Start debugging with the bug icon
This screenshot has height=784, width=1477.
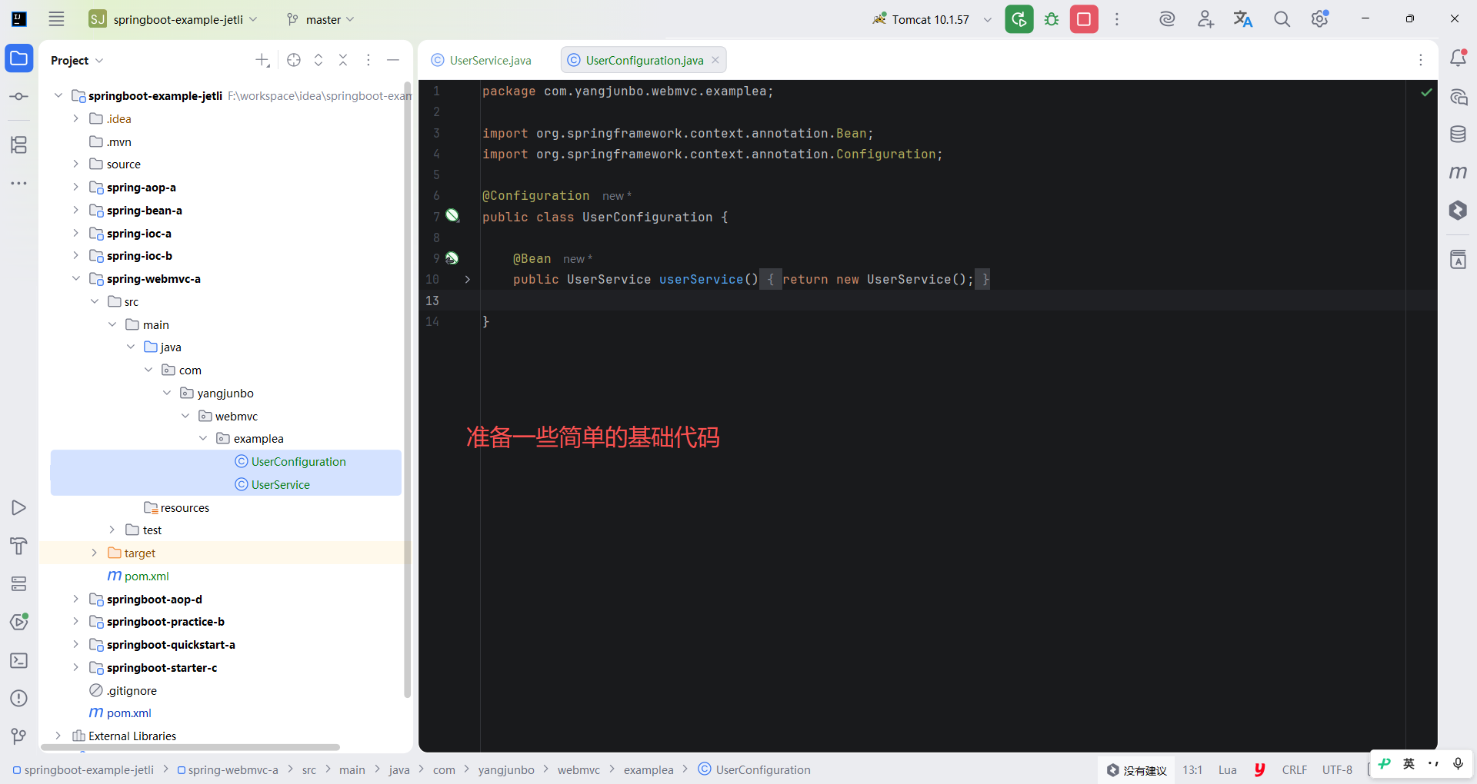[1052, 19]
